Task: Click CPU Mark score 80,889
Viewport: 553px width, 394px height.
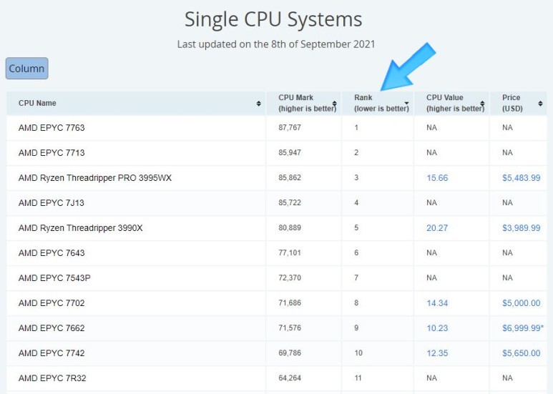Action: pyautogui.click(x=290, y=227)
